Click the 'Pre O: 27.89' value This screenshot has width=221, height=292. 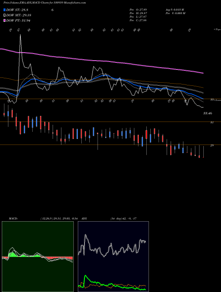point(138,10)
